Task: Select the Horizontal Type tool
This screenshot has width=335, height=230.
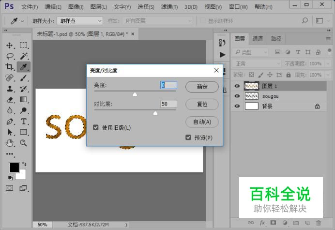Action: (x=24, y=122)
